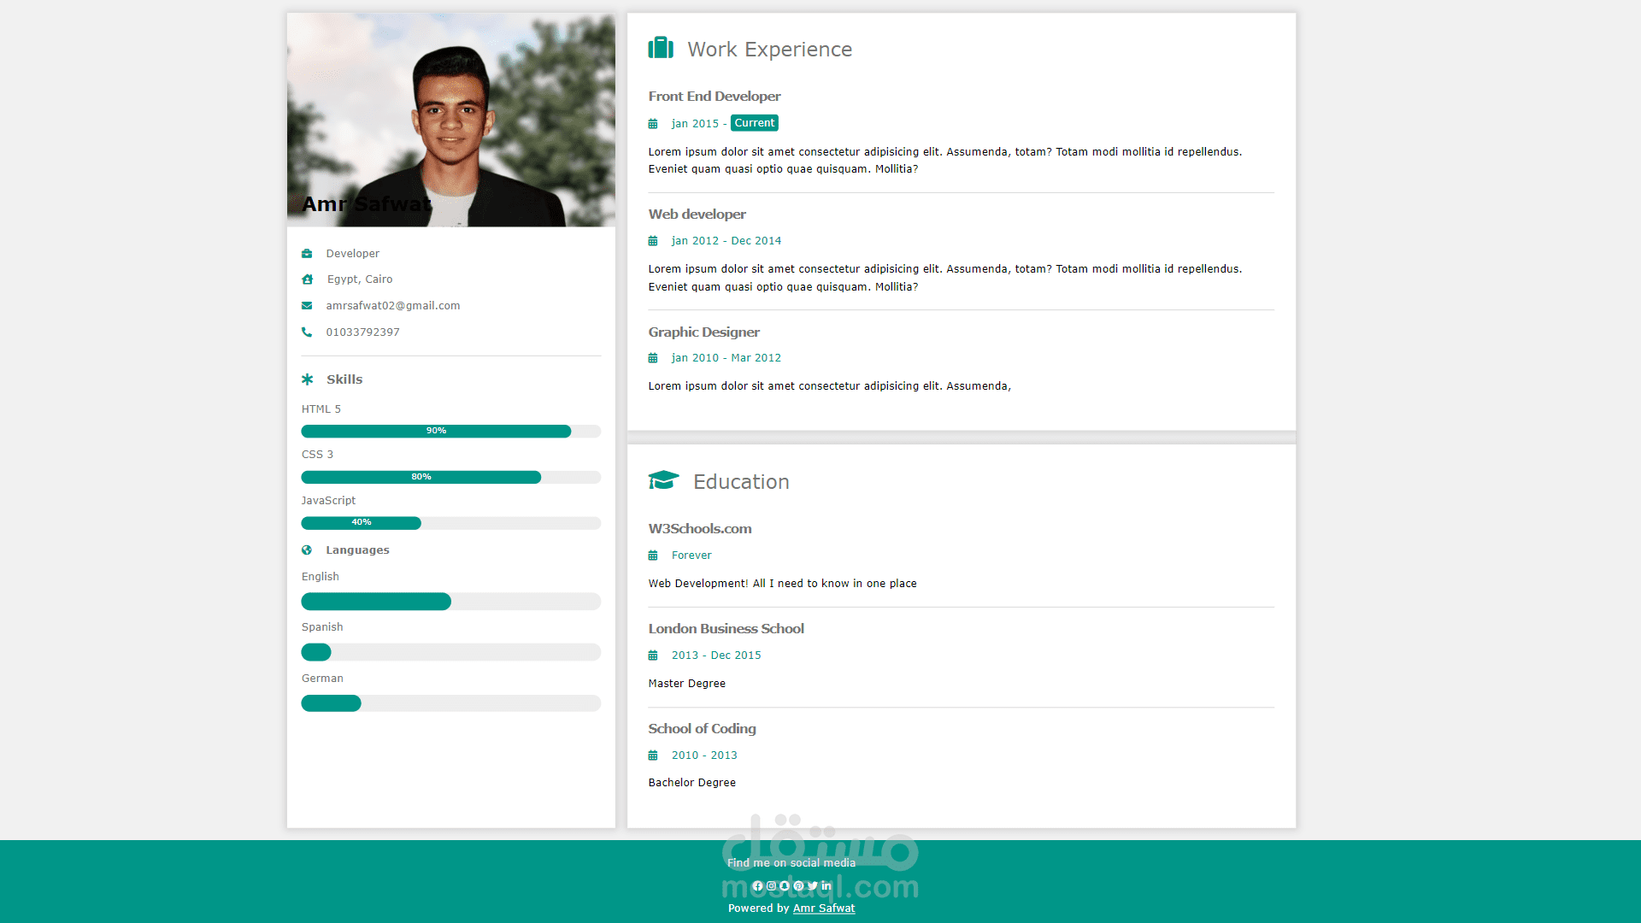Click the Work Experience heading
The width and height of the screenshot is (1641, 923).
click(770, 50)
